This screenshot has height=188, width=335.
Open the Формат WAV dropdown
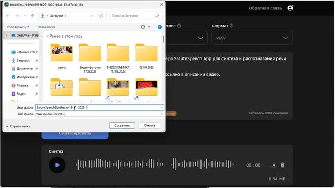(x=252, y=38)
